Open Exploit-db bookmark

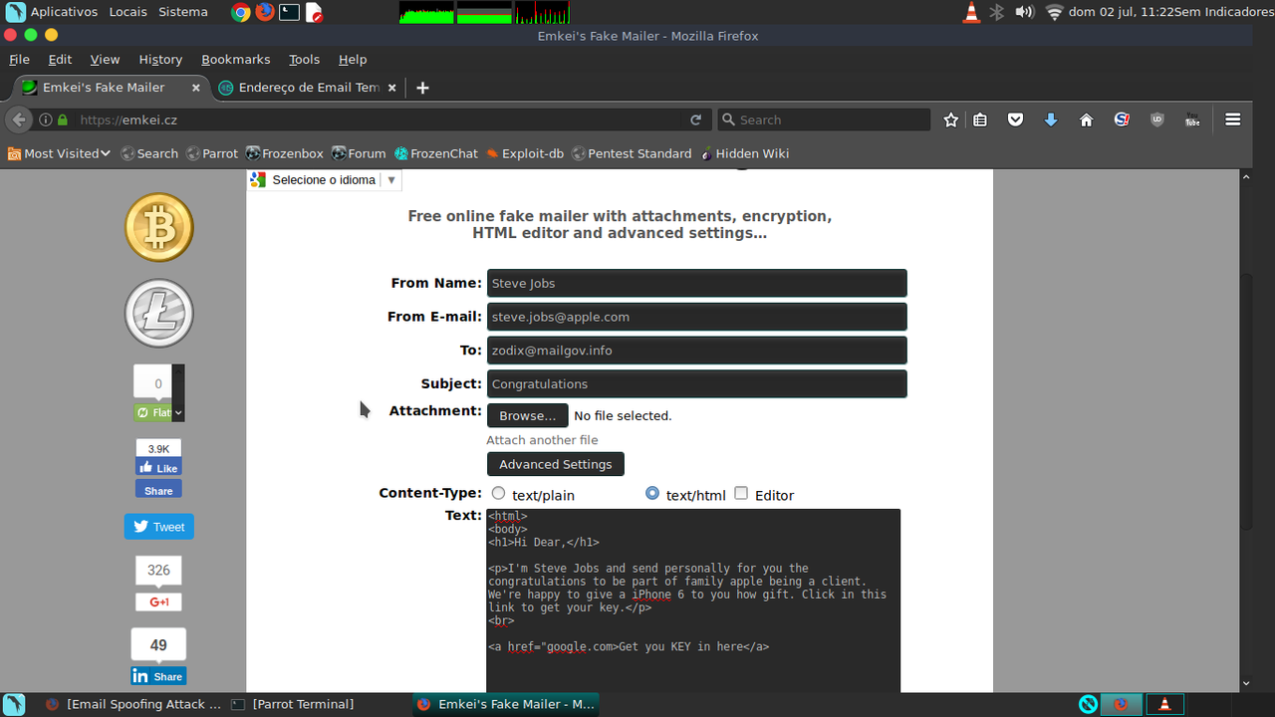tap(524, 153)
